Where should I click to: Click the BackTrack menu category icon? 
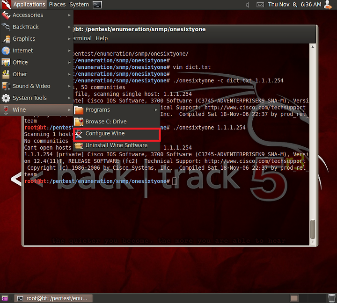pos(6,27)
